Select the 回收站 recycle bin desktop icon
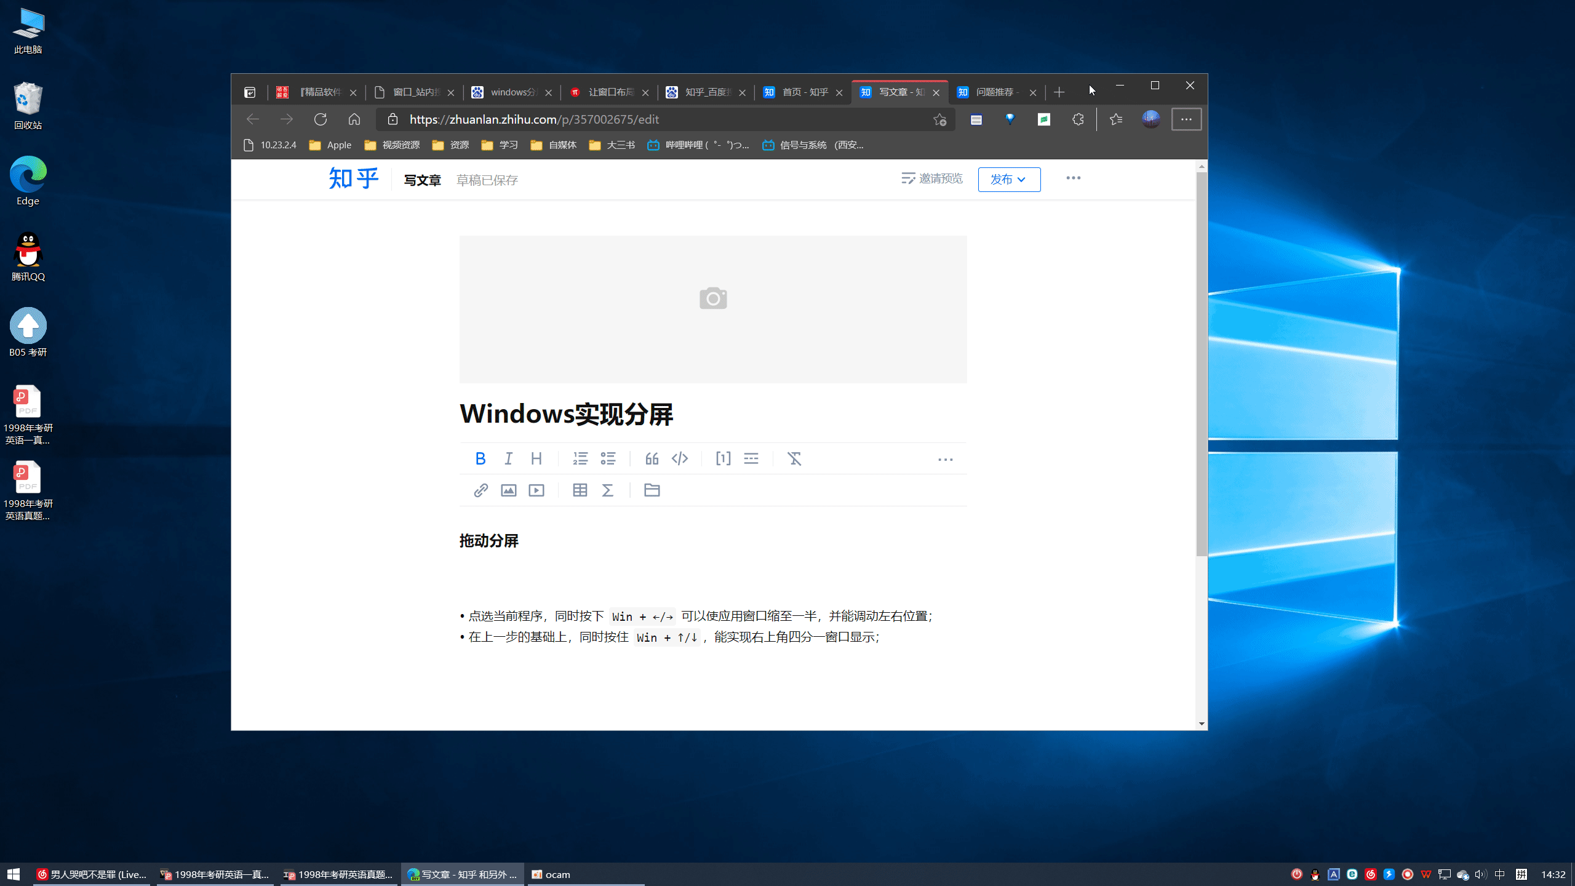This screenshot has height=886, width=1575. 28,105
